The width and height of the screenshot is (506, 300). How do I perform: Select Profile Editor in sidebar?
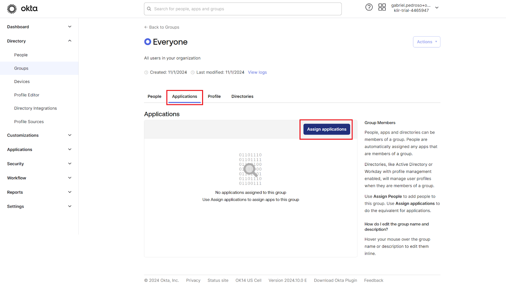[27, 95]
